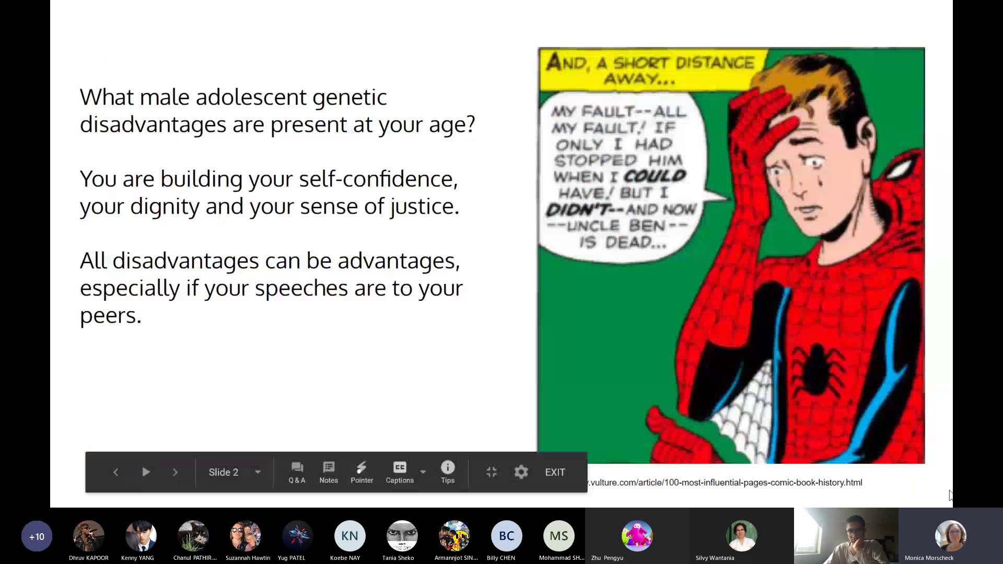This screenshot has height=564, width=1003.
Task: Select Mohammad SH... MS avatar
Action: [559, 536]
